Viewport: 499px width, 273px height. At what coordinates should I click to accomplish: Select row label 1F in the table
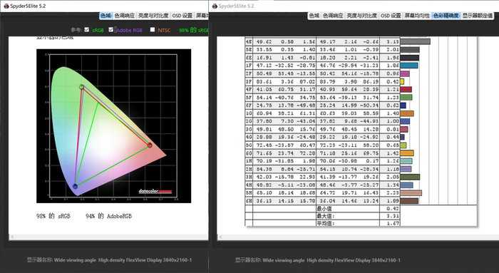pos(249,66)
